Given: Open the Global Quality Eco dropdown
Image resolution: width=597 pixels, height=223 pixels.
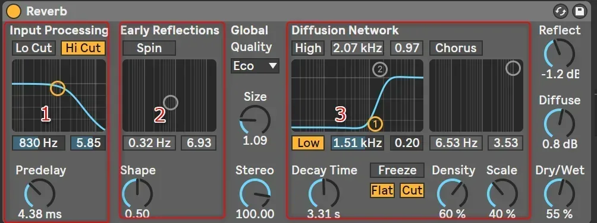Looking at the screenshot, I should pos(254,66).
